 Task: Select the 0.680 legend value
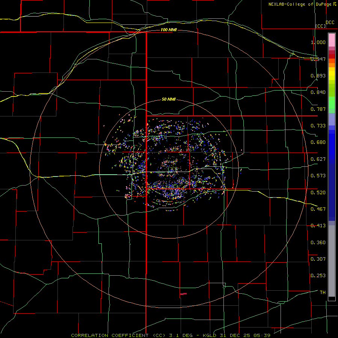[318, 142]
